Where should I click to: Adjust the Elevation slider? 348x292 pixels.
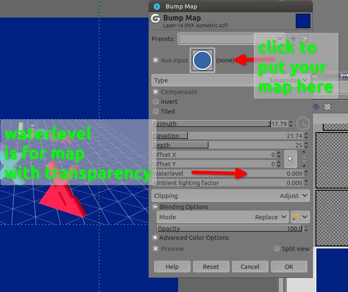pyautogui.click(x=228, y=136)
